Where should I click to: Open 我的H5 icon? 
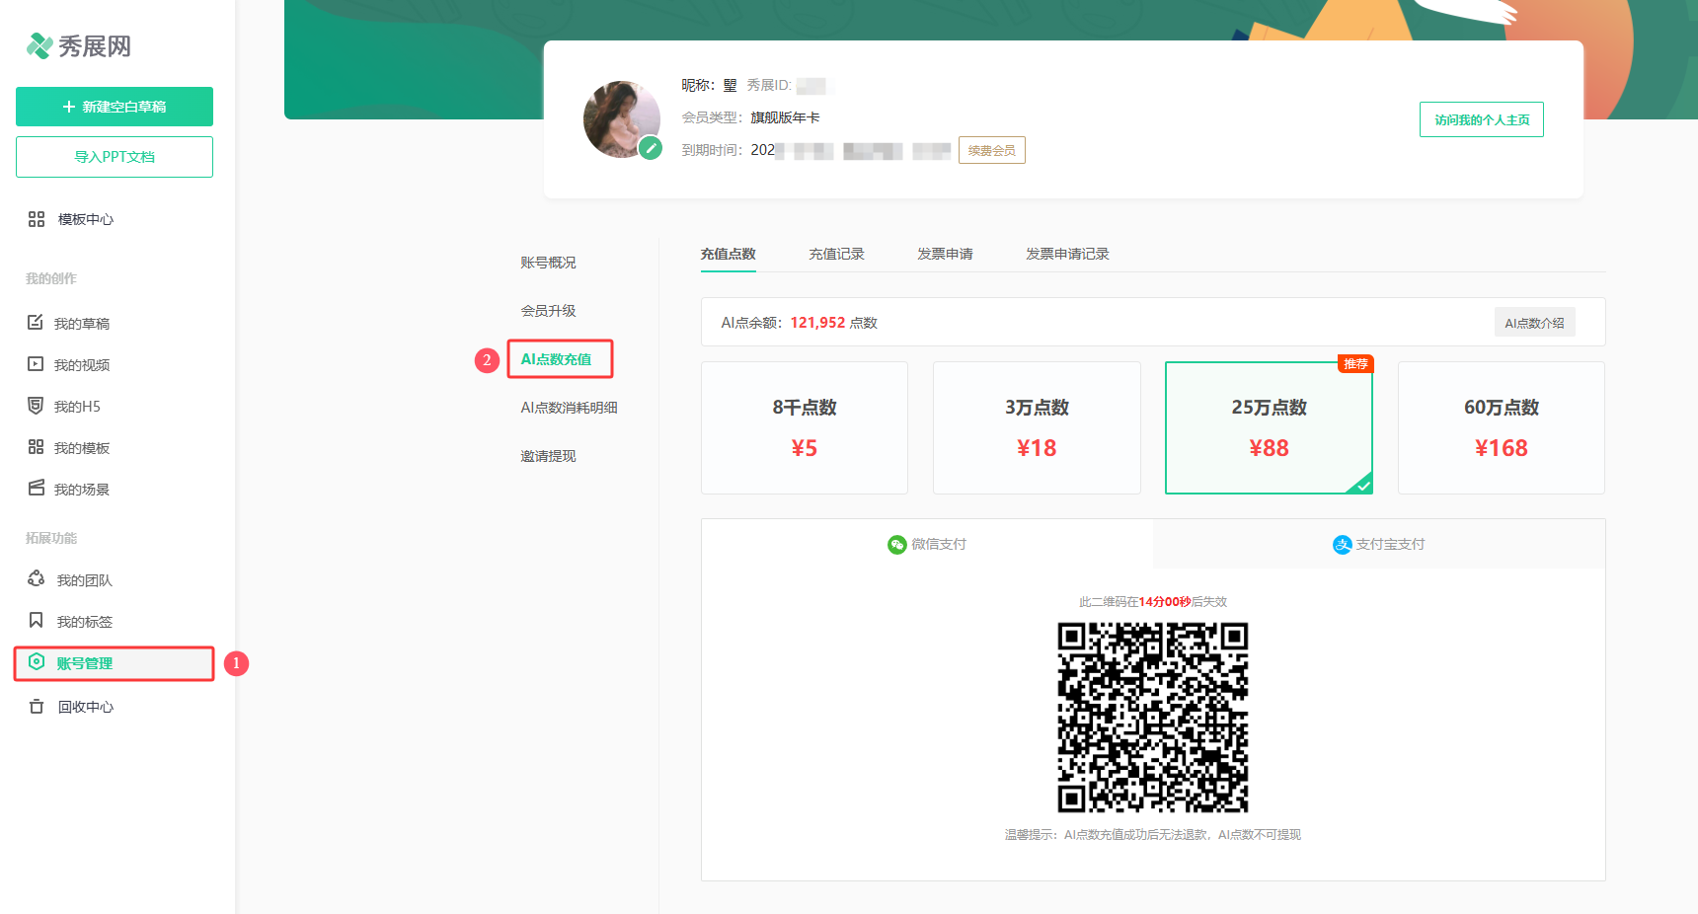coord(36,406)
